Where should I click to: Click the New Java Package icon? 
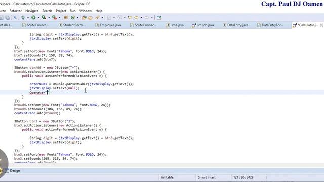coord(66,18)
